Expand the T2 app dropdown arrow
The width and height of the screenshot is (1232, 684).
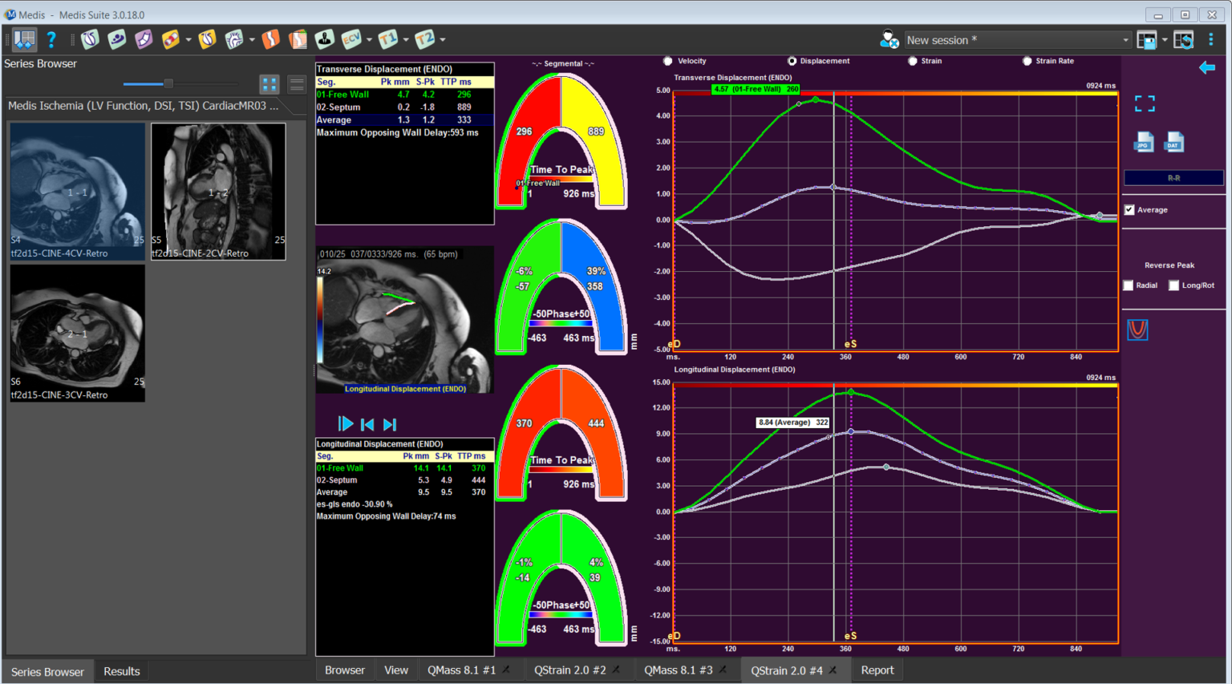click(x=443, y=39)
